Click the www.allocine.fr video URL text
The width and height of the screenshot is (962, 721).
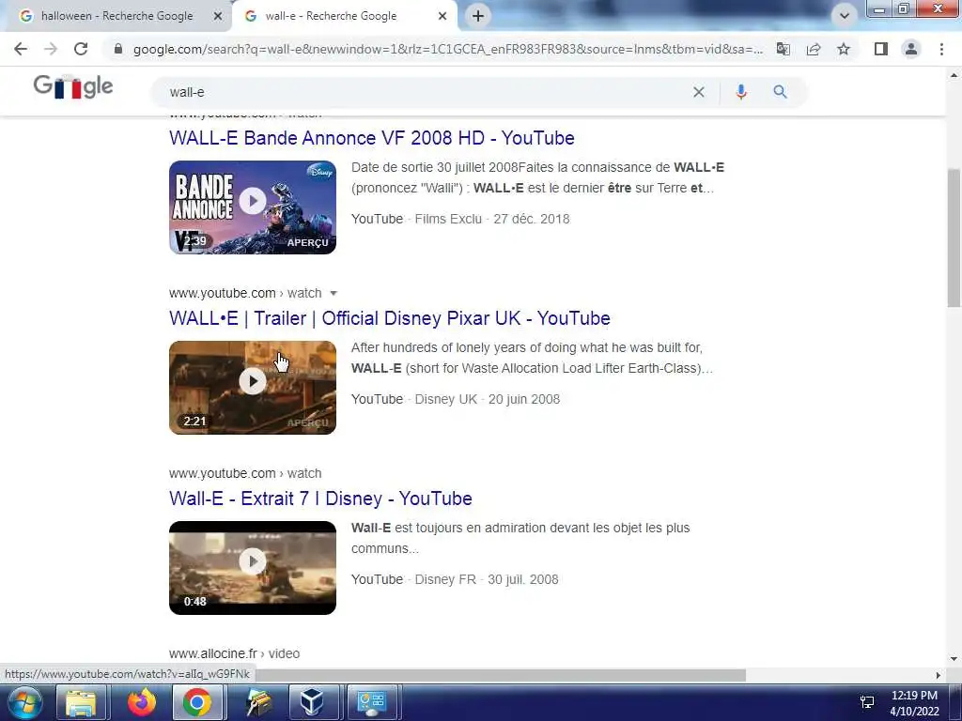(x=234, y=653)
